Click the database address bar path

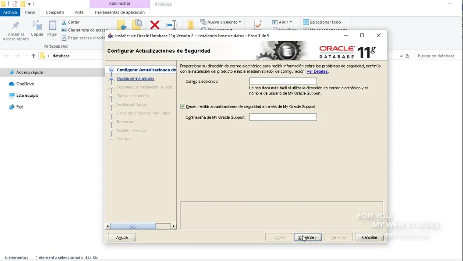[61, 56]
